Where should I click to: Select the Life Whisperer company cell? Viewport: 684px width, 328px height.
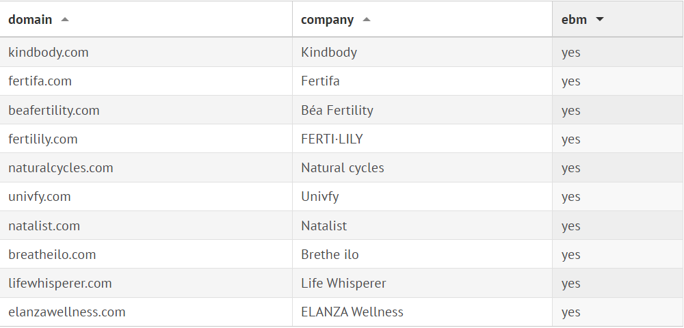[343, 284]
